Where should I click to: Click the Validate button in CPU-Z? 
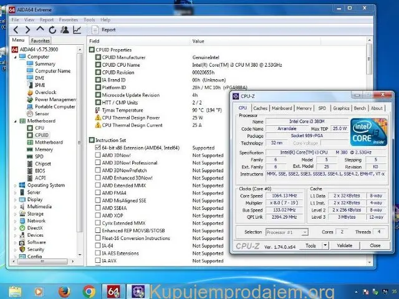[x=344, y=245]
